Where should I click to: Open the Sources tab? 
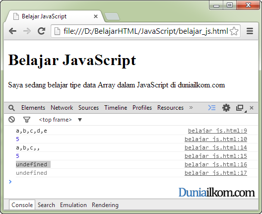(88, 108)
